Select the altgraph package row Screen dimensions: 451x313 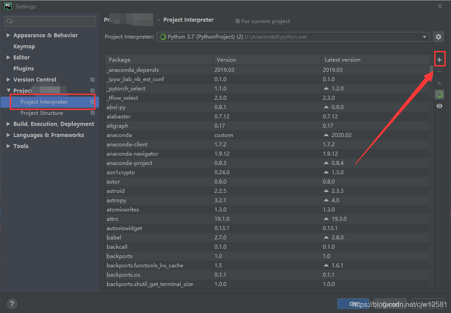pos(267,126)
